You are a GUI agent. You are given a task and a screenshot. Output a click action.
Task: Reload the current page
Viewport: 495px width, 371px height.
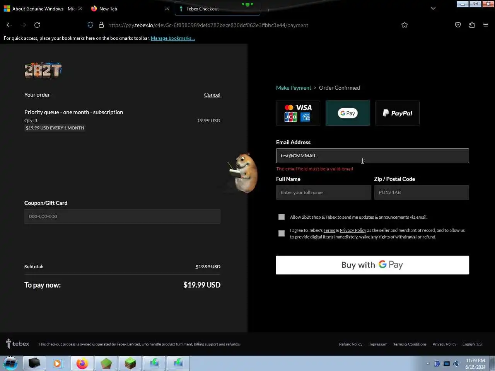pos(37,25)
